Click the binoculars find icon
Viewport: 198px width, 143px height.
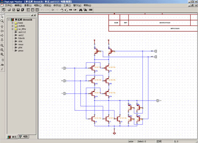(81, 10)
